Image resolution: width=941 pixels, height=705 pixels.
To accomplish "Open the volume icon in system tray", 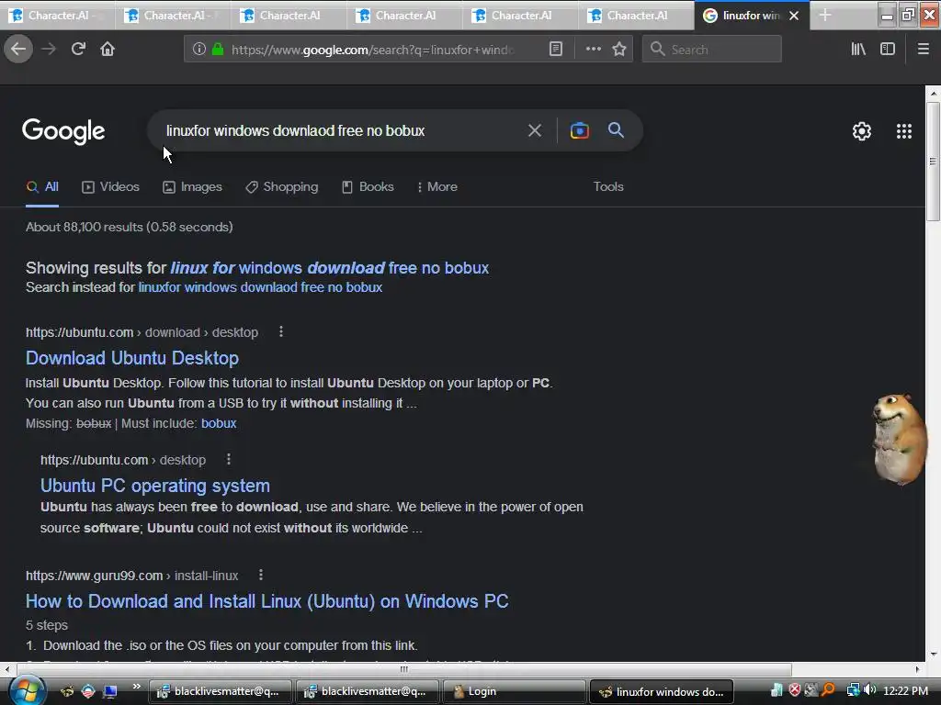I will point(870,690).
